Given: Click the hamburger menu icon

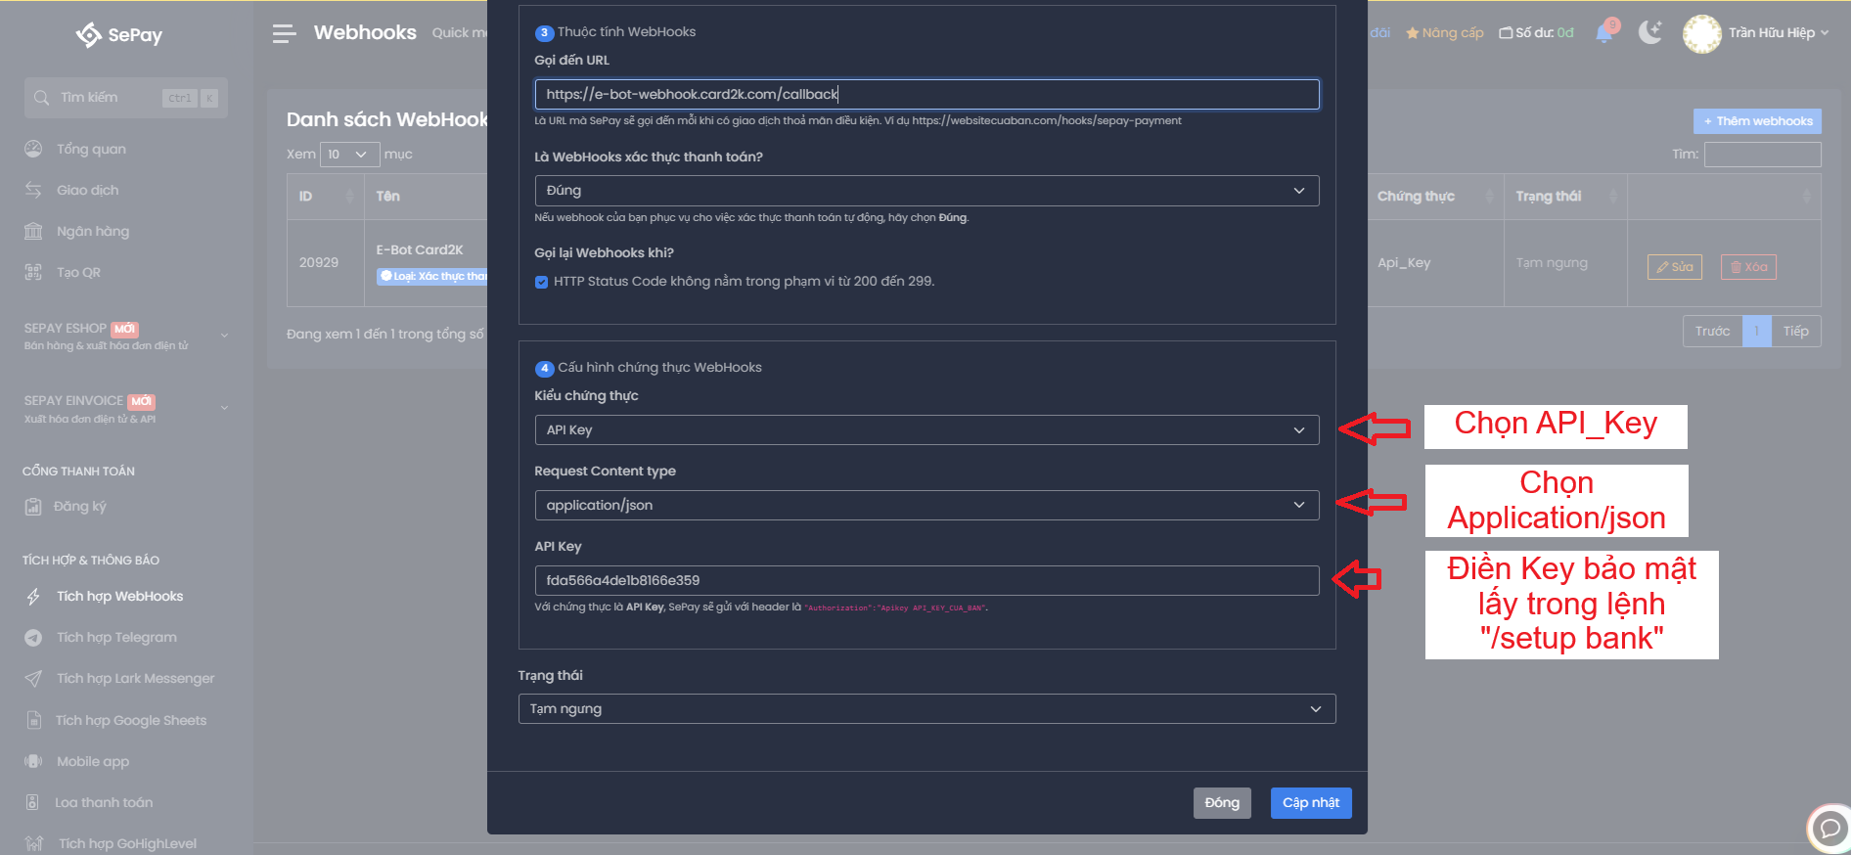Looking at the screenshot, I should [284, 34].
